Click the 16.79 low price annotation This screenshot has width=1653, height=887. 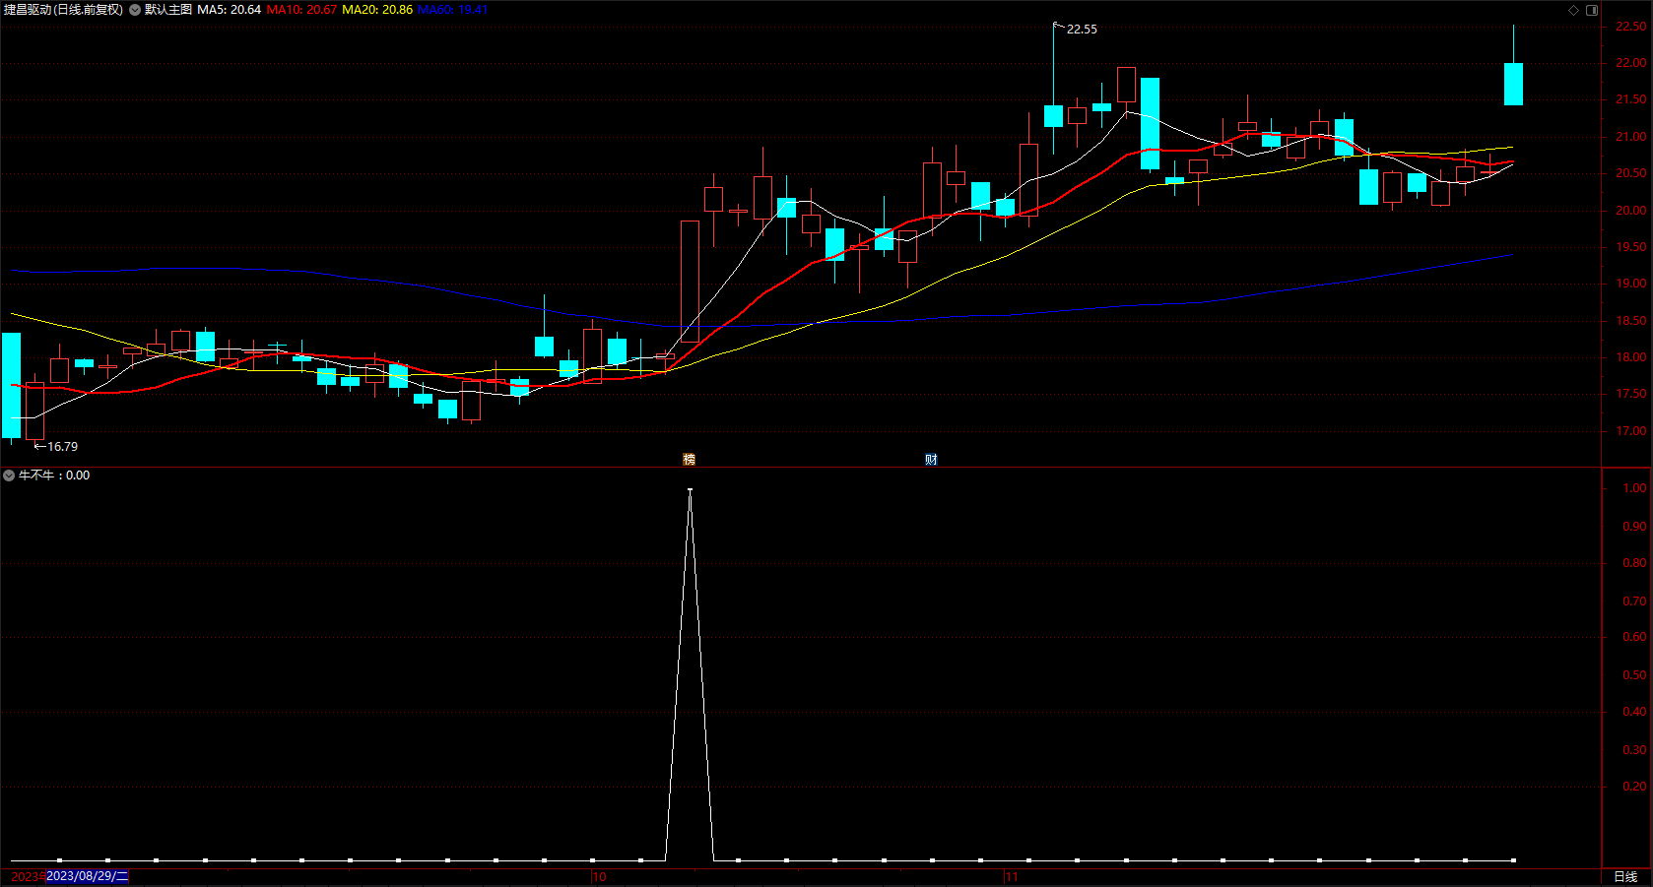coord(62,447)
